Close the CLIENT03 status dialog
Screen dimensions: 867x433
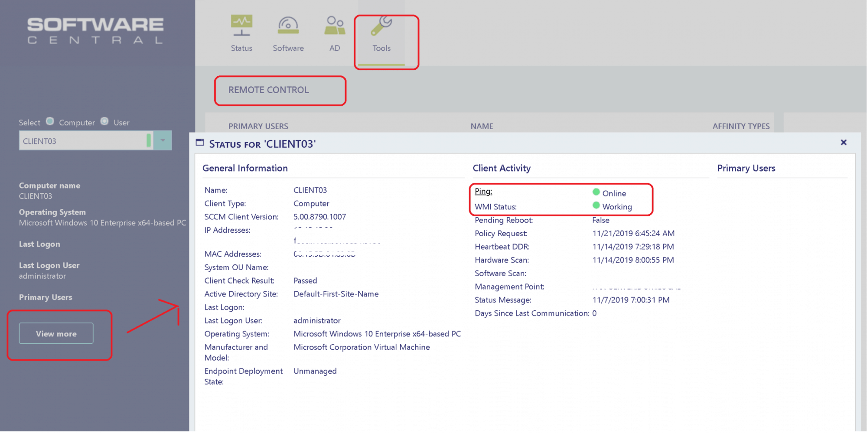pyautogui.click(x=844, y=142)
